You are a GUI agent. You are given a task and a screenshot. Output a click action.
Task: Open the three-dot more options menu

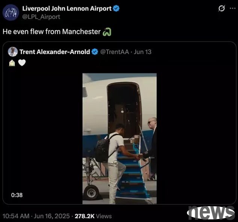click(x=232, y=8)
